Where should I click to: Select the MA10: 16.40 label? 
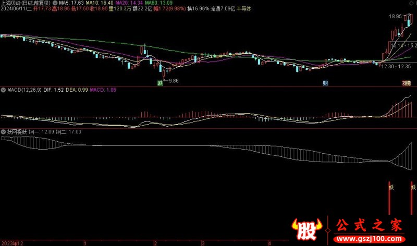100,3
